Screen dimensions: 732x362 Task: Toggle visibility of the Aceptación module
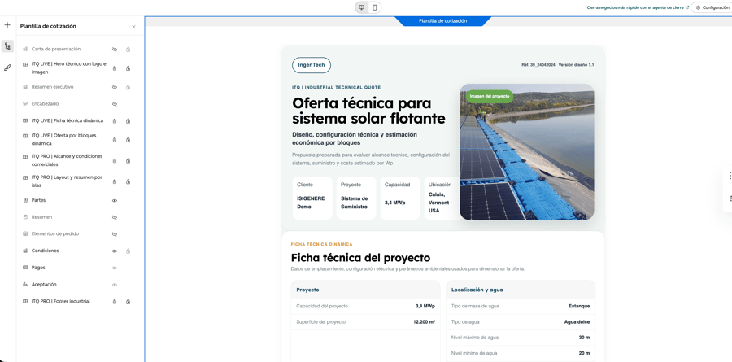[115, 285]
